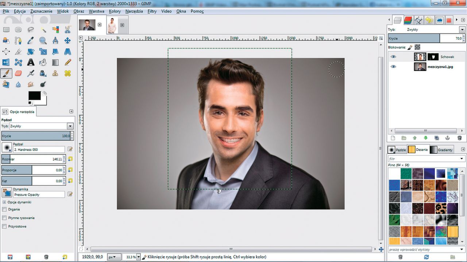Select the Clone stamp tool

55,73
